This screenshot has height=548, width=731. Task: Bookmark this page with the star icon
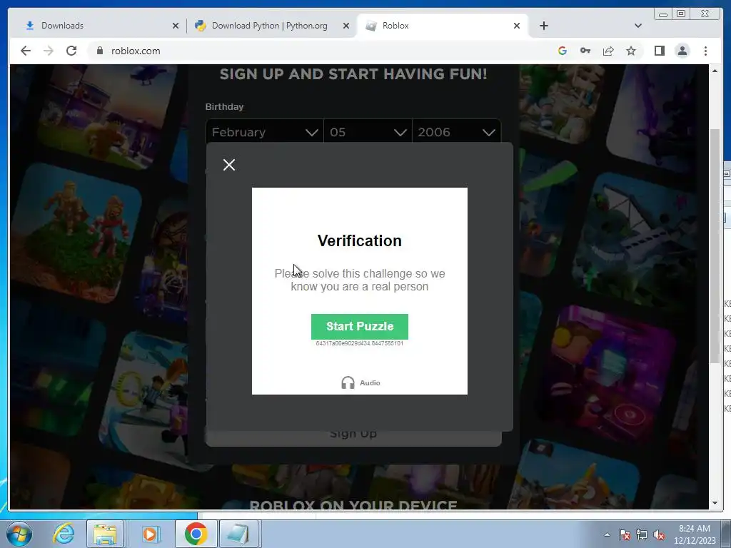tap(631, 51)
